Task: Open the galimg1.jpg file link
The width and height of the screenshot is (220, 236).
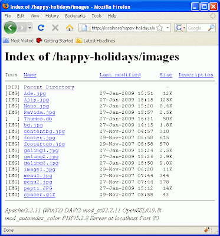Action: point(41,150)
